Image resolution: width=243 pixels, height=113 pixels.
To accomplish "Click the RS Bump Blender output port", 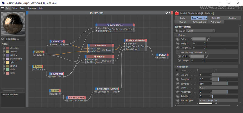I will 134,29.
